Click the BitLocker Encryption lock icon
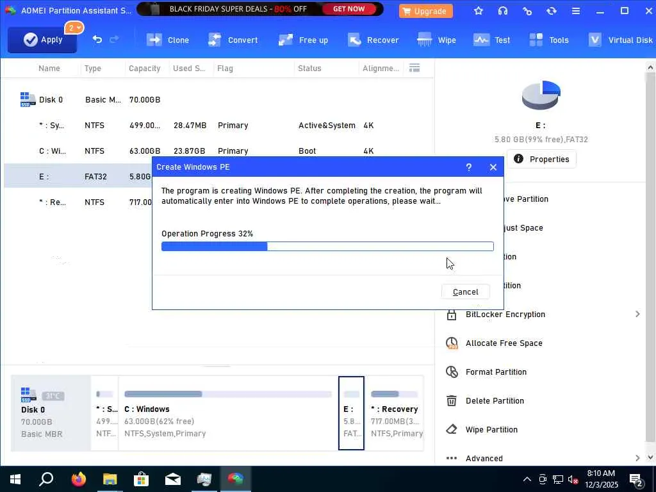Screen dimensions: 656x492 452,314
